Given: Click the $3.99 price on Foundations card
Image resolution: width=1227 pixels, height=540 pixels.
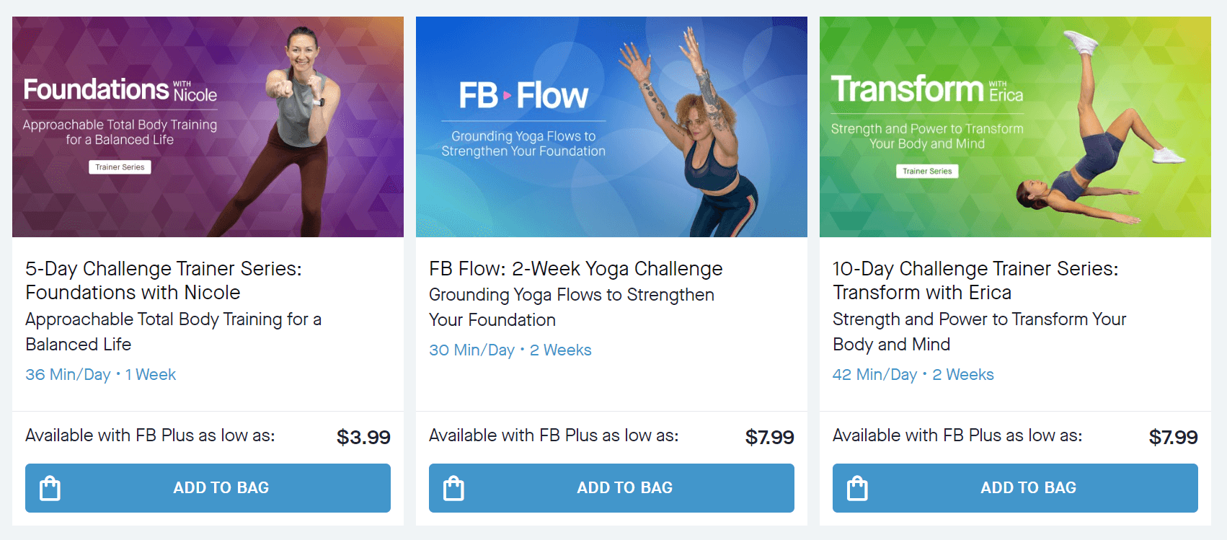Looking at the screenshot, I should (x=364, y=437).
